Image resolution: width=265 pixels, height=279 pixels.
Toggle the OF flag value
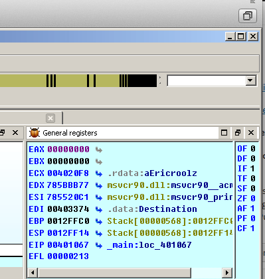(x=253, y=149)
